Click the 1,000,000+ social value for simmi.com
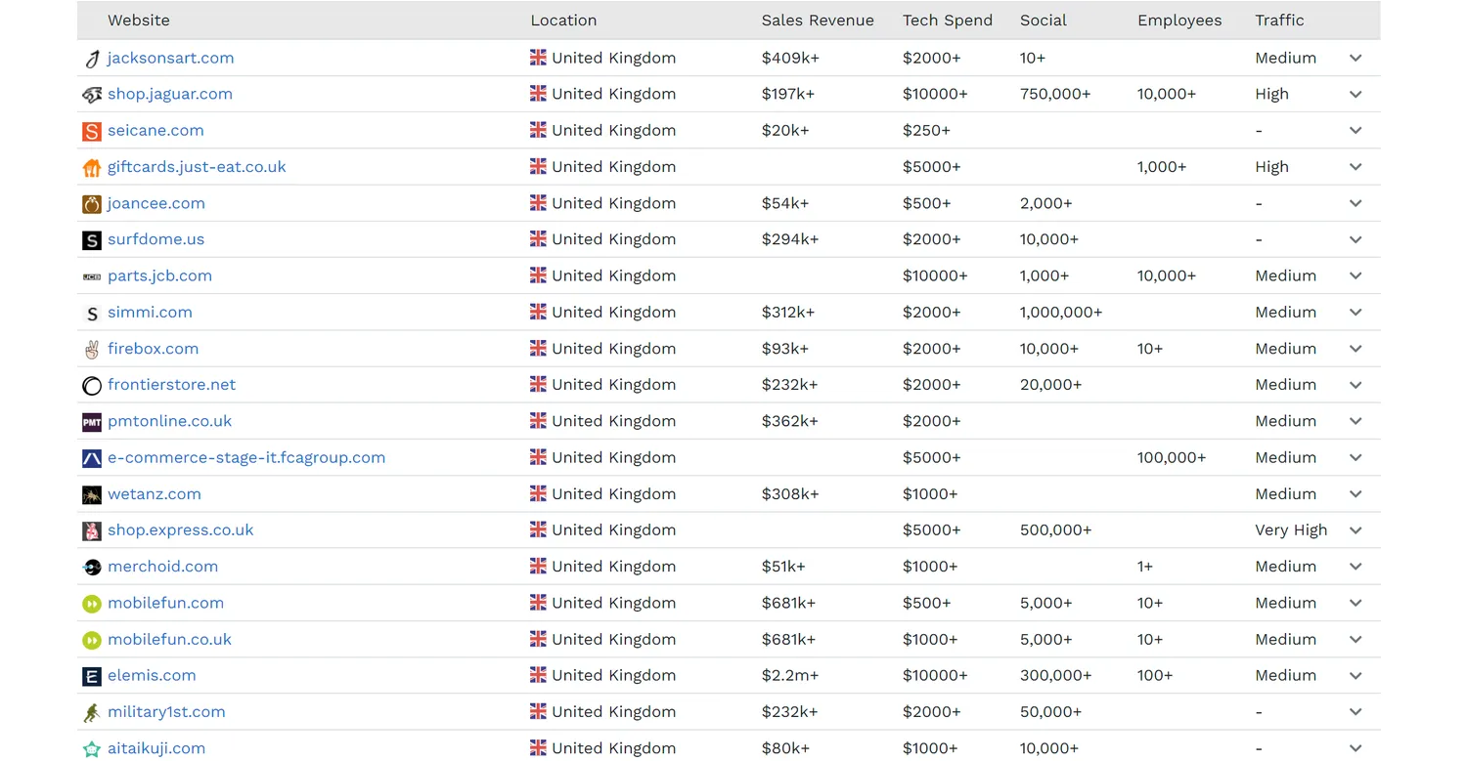This screenshot has height=761, width=1467. (x=1061, y=313)
